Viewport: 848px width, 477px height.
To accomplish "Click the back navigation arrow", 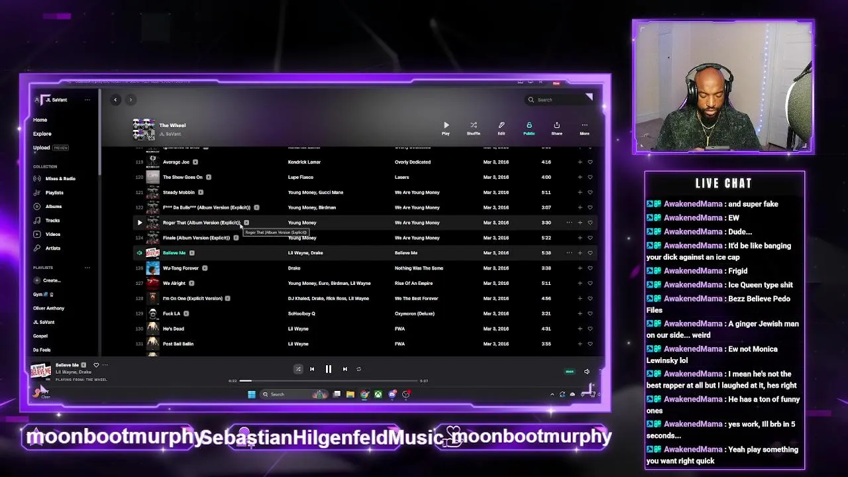I will (x=115, y=99).
